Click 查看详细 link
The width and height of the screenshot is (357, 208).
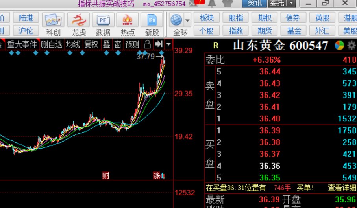click(x=342, y=188)
